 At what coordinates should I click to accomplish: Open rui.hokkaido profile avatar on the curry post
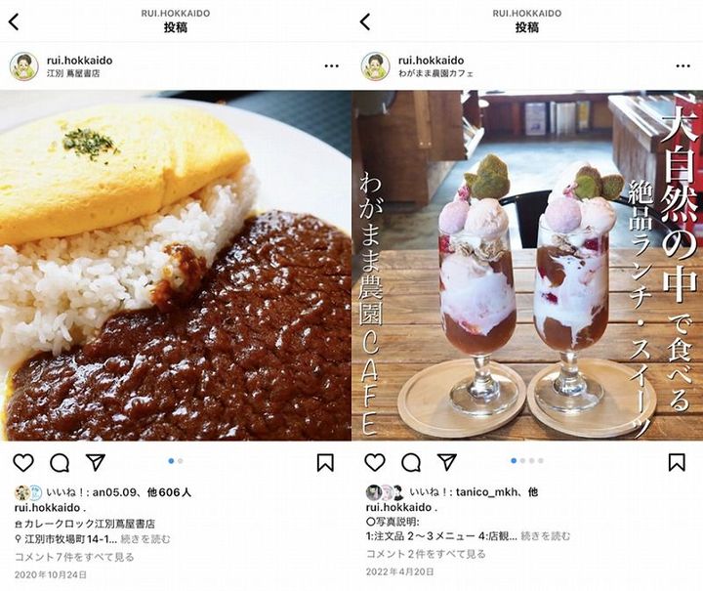[24, 66]
